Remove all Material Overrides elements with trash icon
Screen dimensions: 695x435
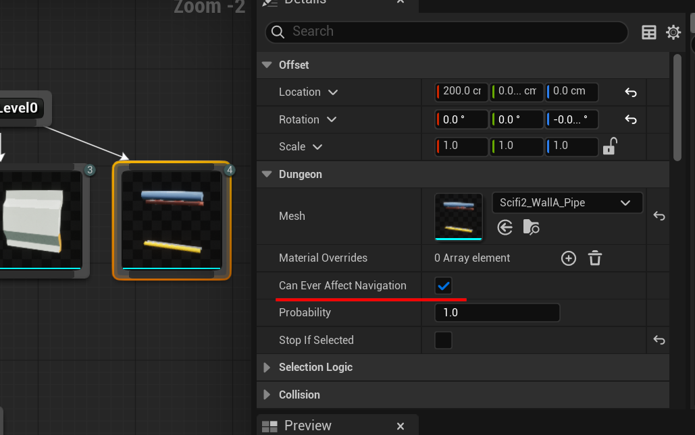[x=594, y=258]
